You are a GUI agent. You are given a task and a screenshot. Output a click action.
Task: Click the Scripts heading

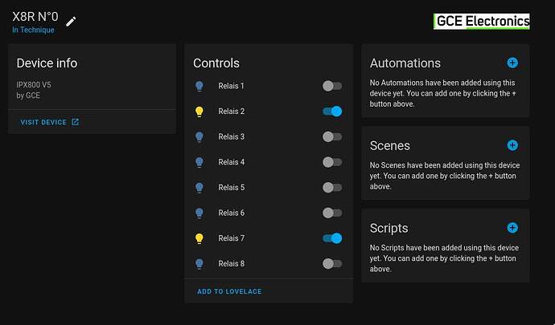(389, 228)
